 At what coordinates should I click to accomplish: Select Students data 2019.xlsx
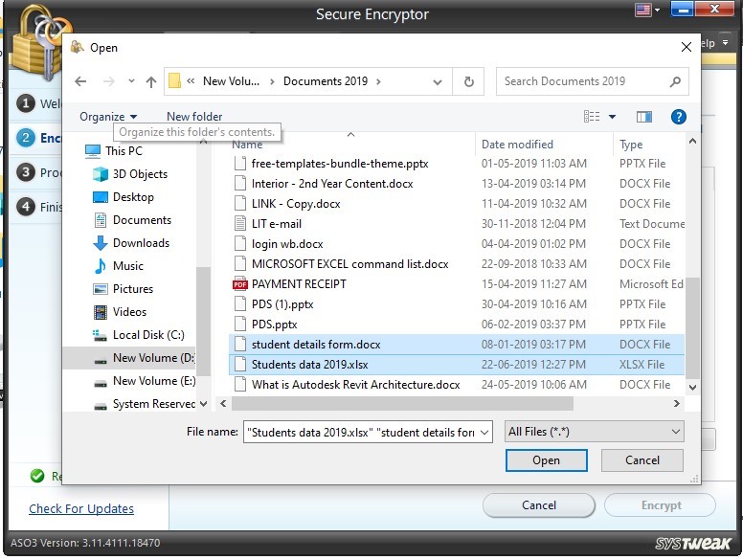click(x=457, y=365)
